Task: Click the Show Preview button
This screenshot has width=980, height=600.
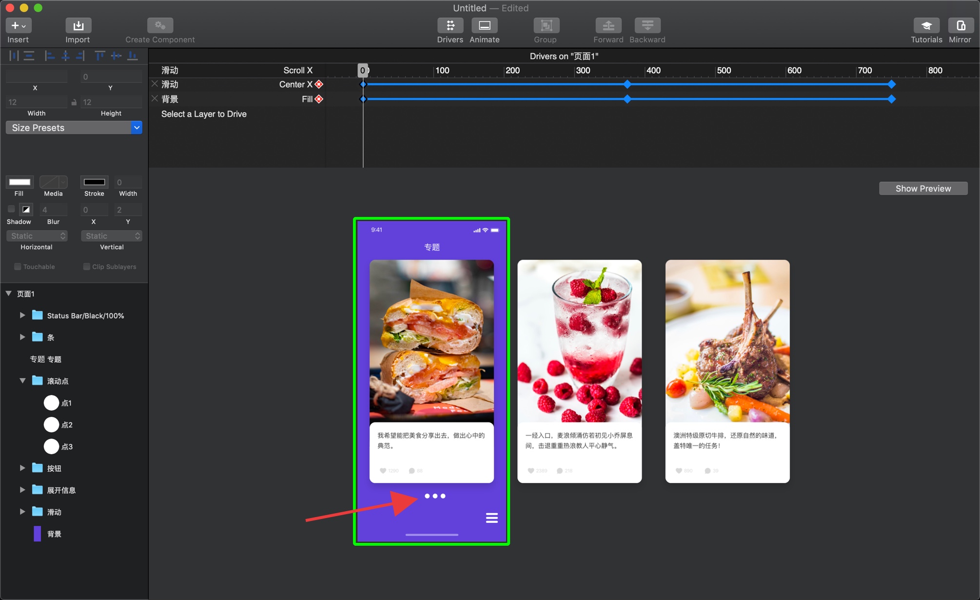Action: pos(922,188)
